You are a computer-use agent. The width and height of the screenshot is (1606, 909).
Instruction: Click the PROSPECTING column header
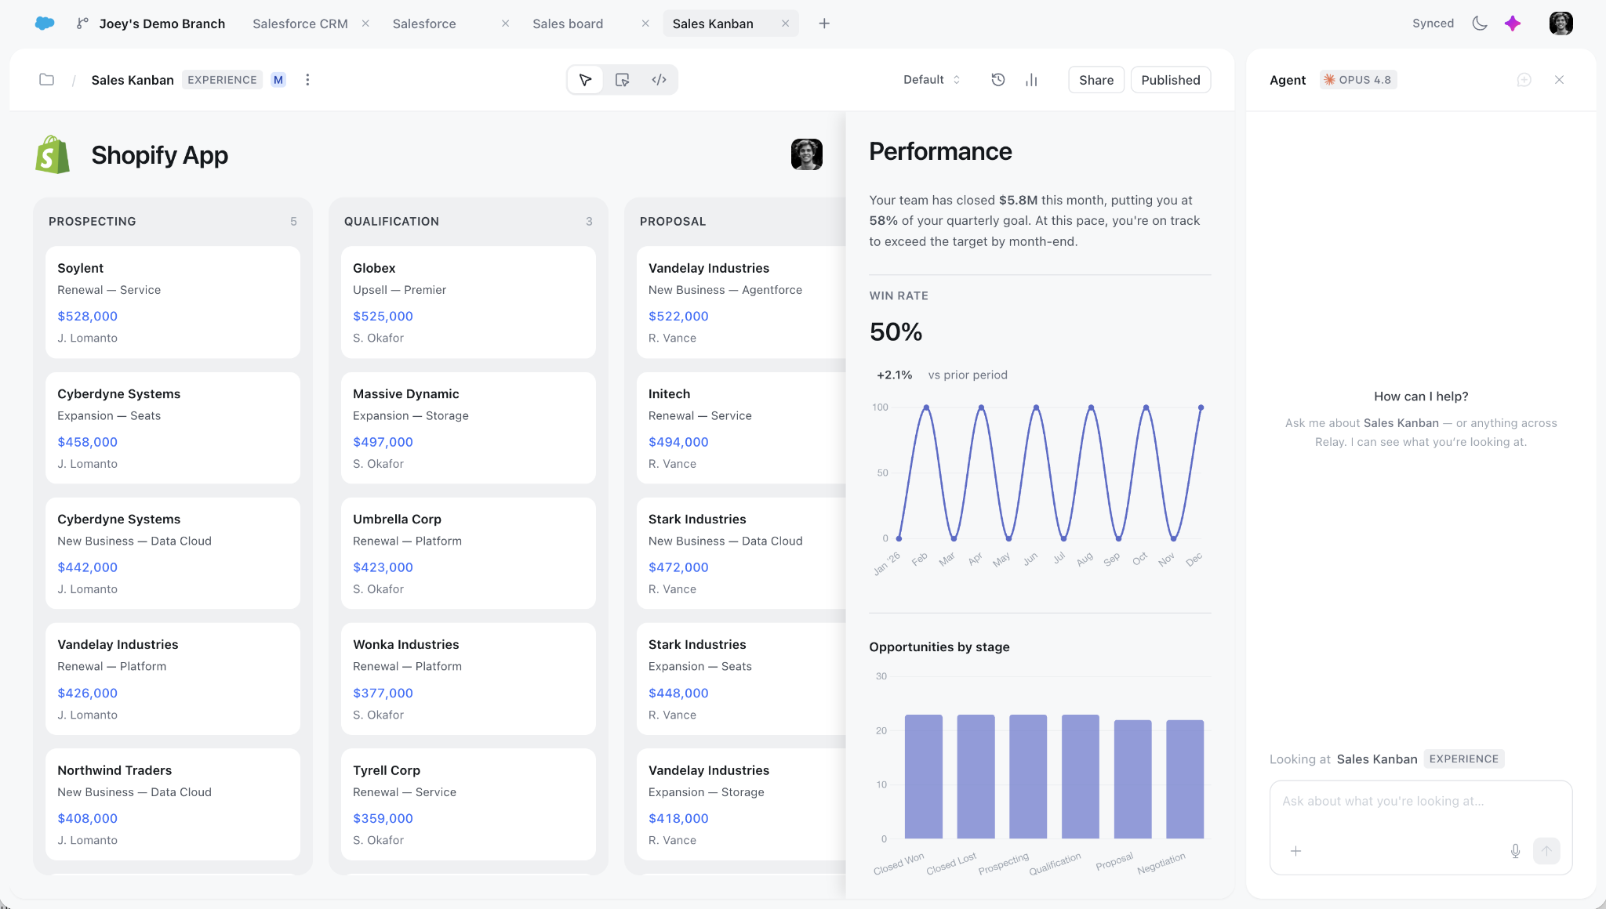click(93, 222)
